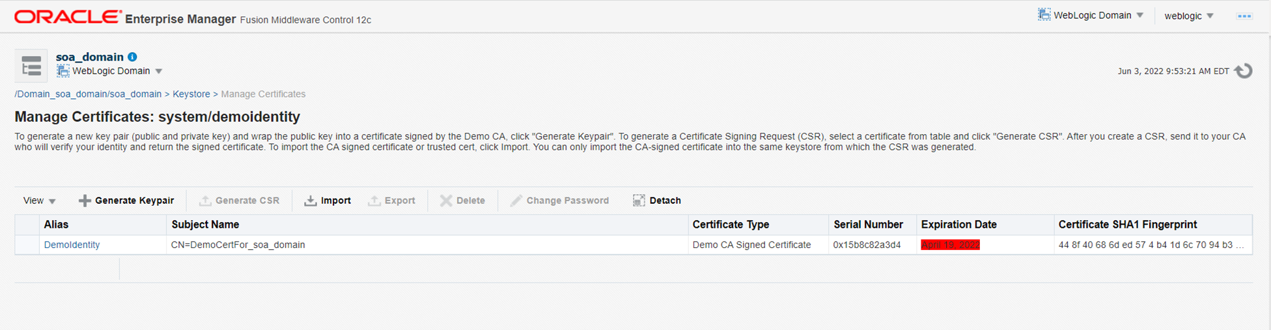Open the three-dots overflow menu
This screenshot has height=330, width=1271.
pos(1244,16)
